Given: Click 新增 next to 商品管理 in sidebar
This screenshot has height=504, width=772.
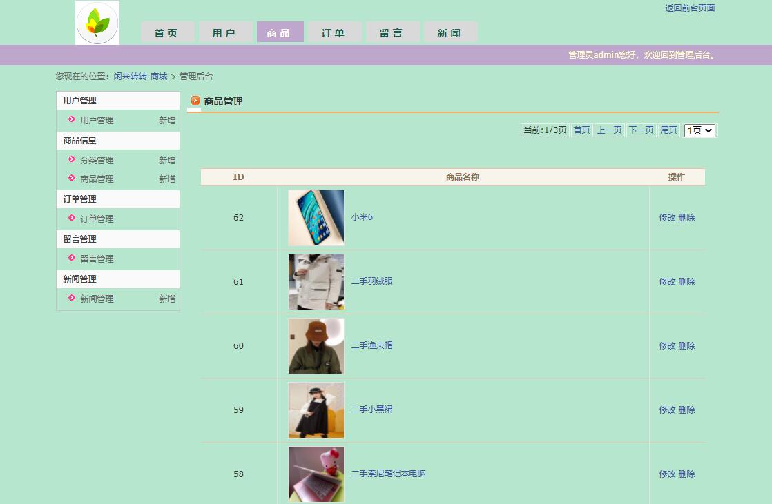Looking at the screenshot, I should coord(167,179).
